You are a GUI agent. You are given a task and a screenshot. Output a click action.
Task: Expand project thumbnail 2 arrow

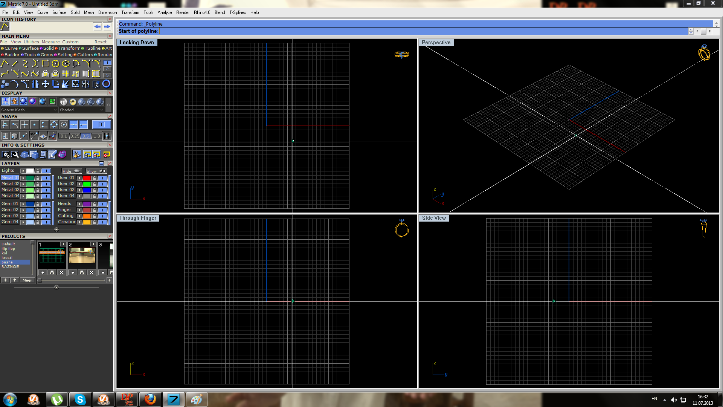[x=93, y=244]
